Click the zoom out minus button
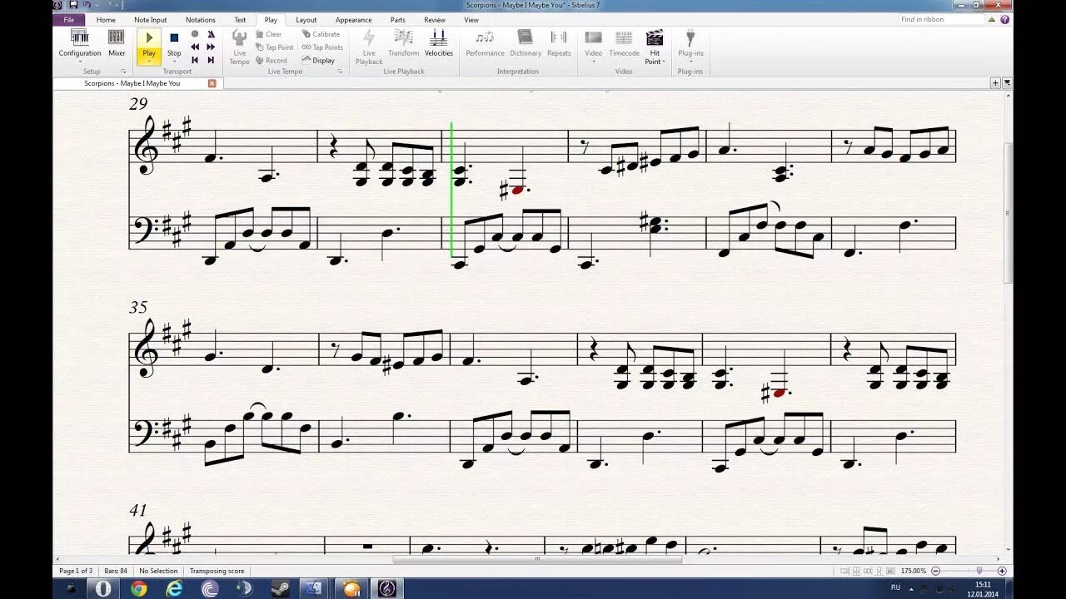1066x599 pixels. 935,571
